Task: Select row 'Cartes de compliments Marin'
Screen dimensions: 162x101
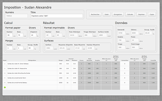Action: pyautogui.click(x=80, y=78)
